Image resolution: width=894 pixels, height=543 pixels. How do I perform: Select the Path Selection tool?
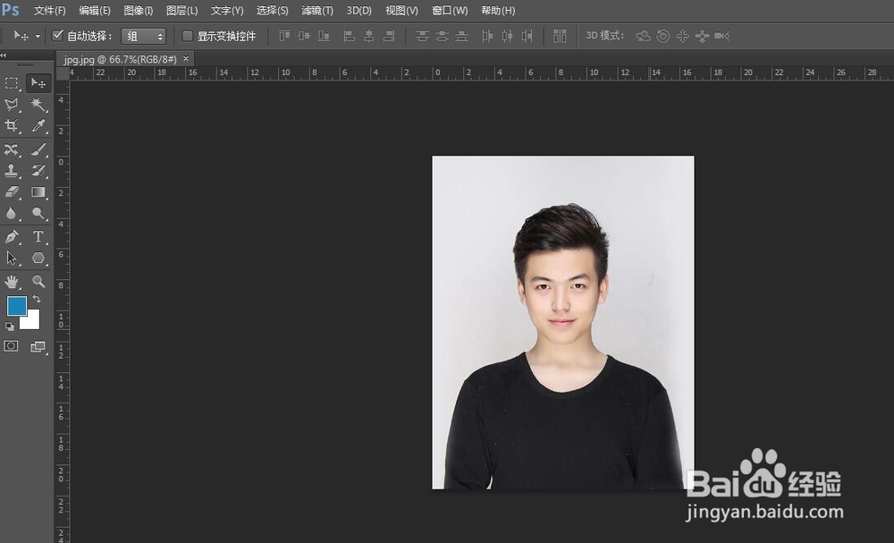pos(12,258)
